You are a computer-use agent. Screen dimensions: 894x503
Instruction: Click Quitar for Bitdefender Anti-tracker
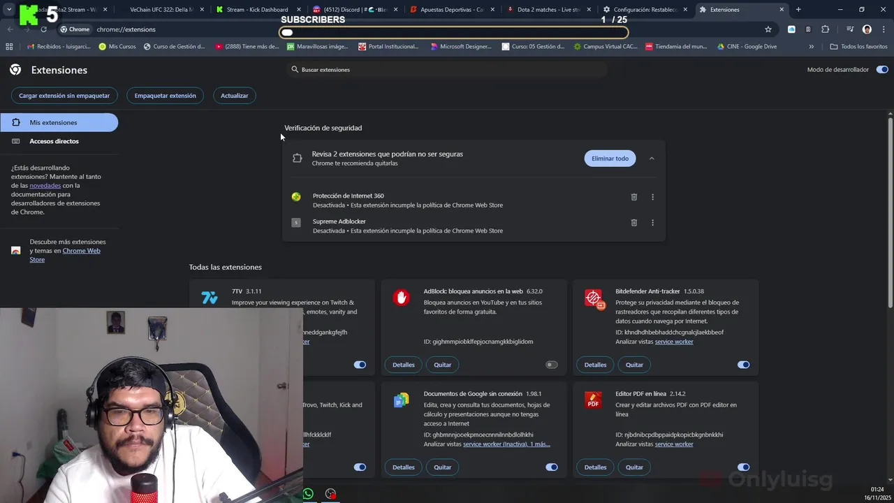[x=634, y=365]
